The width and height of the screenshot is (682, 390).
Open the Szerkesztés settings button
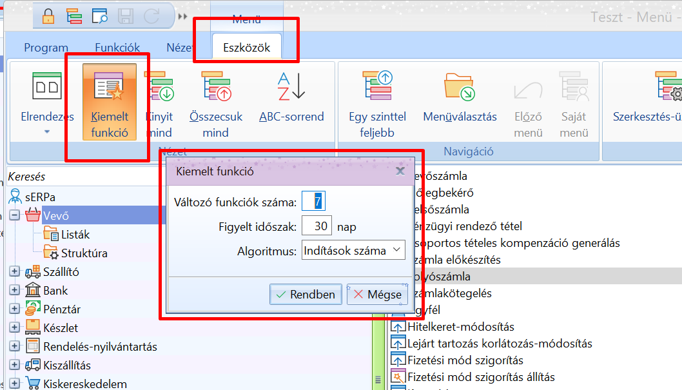(648, 98)
